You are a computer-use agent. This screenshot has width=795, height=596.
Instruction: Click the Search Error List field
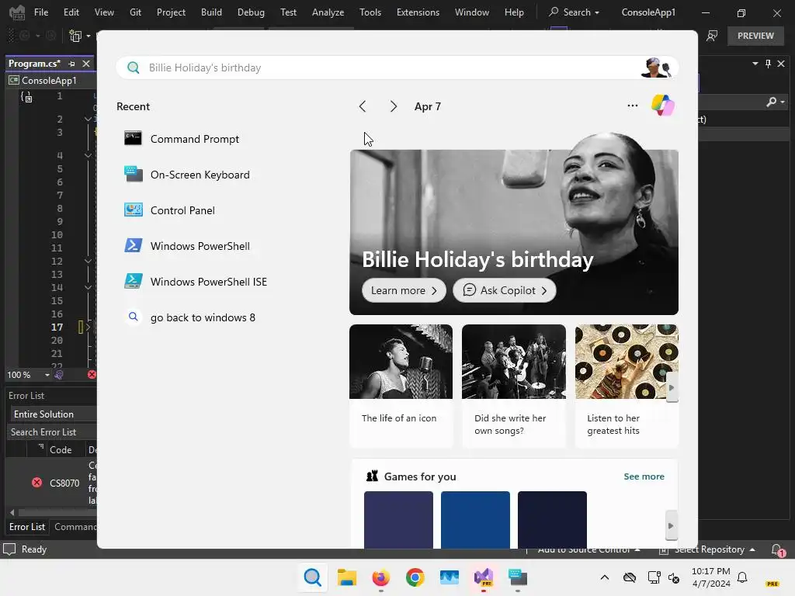coord(51,431)
